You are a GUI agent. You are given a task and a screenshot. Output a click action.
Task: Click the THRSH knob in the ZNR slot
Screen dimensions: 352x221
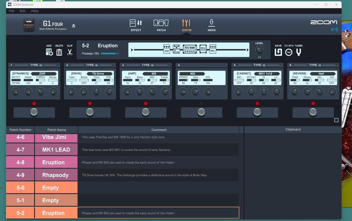pyautogui.click(x=41, y=91)
